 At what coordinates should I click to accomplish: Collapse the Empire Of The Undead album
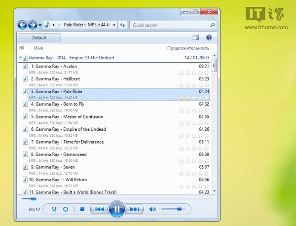tap(20, 58)
